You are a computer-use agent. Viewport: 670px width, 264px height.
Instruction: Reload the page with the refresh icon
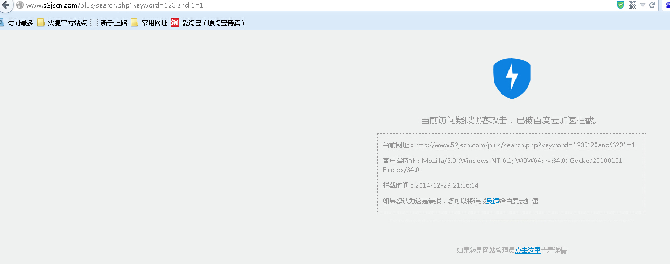pyautogui.click(x=652, y=5)
